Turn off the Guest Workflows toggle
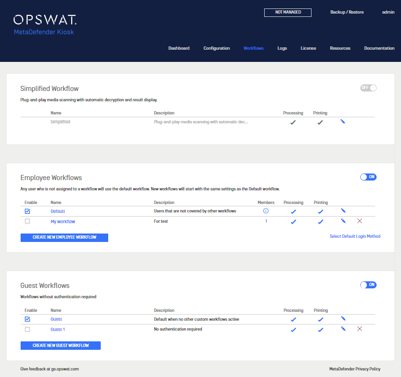401x377 pixels. (368, 285)
